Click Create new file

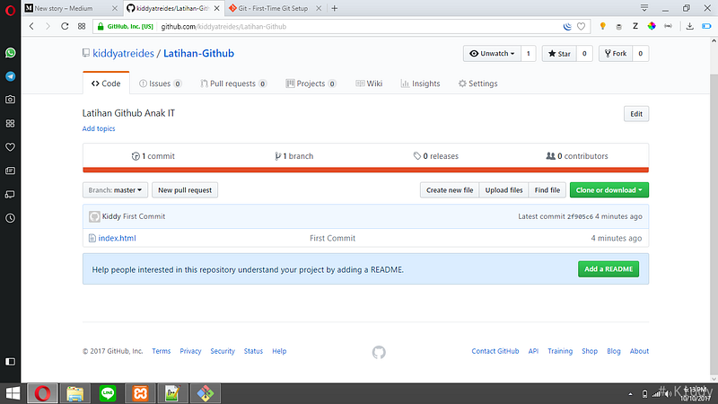click(450, 190)
